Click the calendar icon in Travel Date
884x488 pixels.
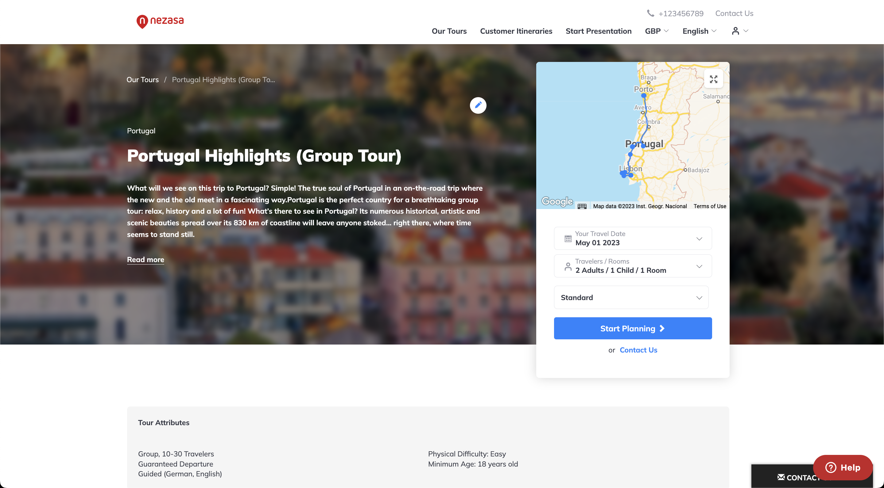pos(568,238)
